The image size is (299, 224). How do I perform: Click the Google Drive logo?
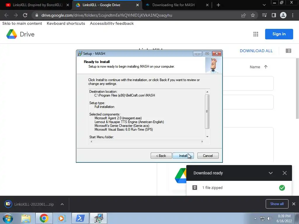click(20, 34)
